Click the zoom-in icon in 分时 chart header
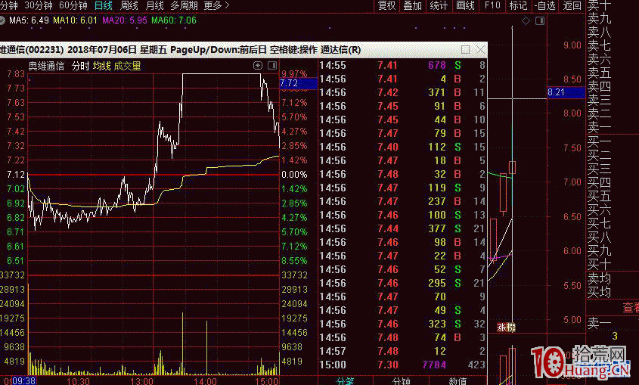 pos(258,65)
